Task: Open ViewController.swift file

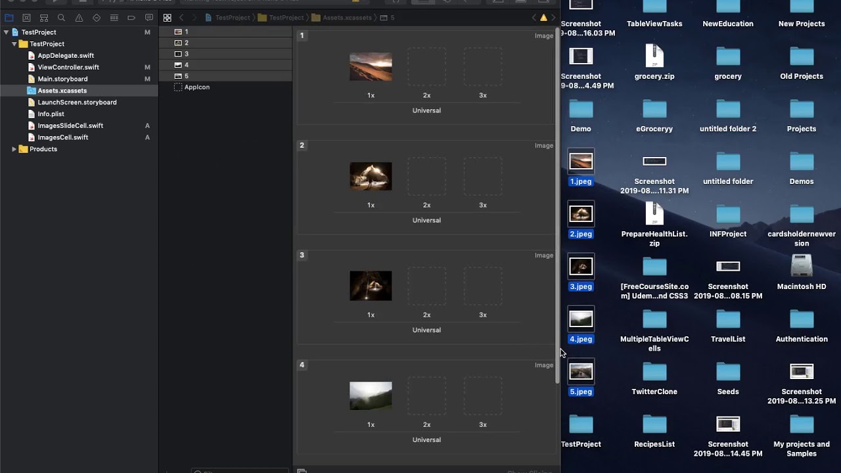Action: (68, 67)
